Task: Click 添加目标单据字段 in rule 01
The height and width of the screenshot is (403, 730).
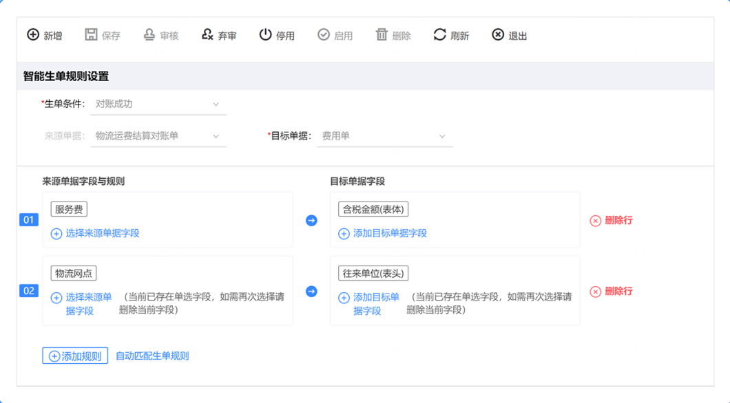Action: point(384,234)
